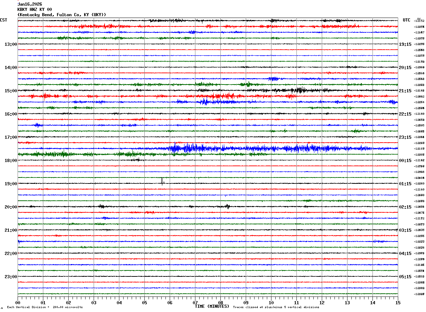Click the 22:15 UTC time label
The image size is (426, 312).
point(405,114)
